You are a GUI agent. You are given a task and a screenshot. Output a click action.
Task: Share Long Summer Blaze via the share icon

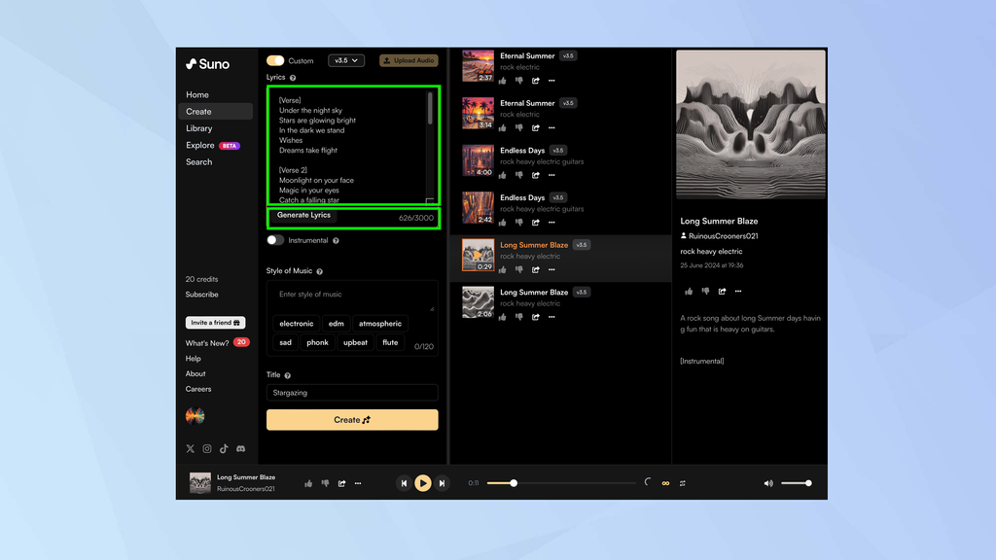(x=535, y=269)
